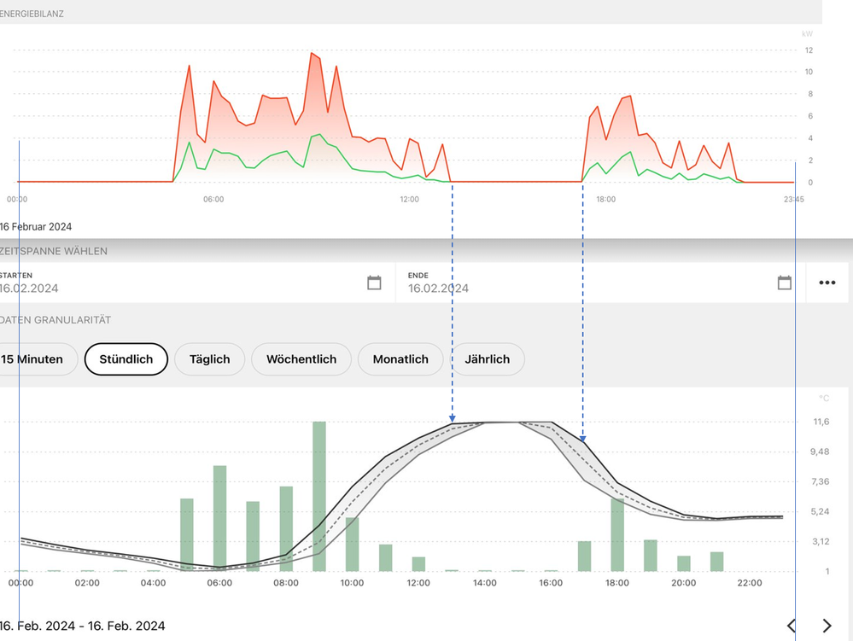
Task: Go to previous day with left arrow
Action: [792, 626]
